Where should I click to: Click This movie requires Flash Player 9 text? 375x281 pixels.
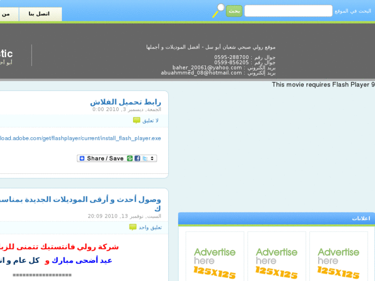tap(323, 85)
